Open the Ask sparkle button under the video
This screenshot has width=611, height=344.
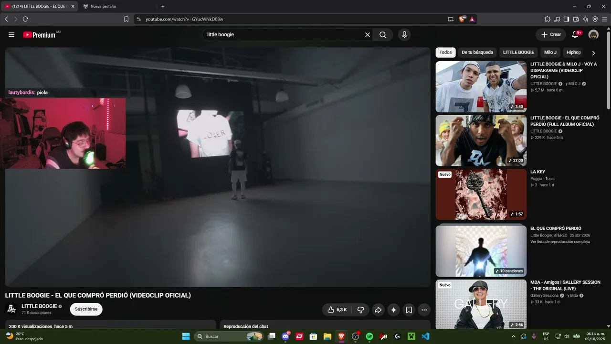pos(393,310)
